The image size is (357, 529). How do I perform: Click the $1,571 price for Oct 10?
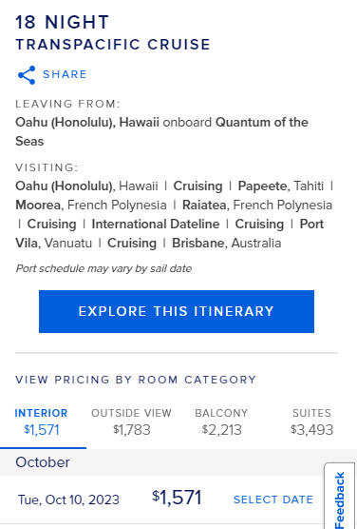click(x=177, y=498)
